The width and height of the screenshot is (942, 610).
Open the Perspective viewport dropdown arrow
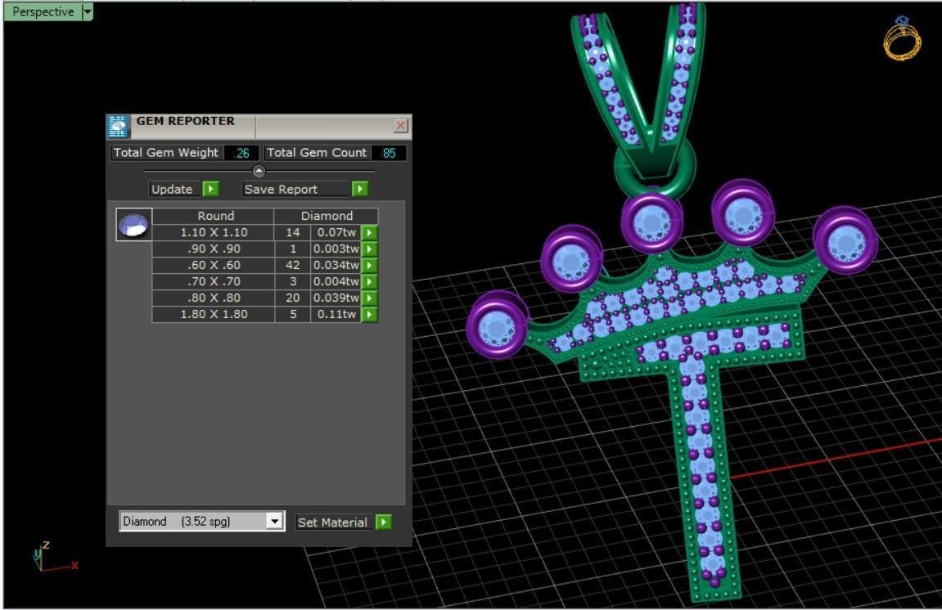[x=87, y=11]
